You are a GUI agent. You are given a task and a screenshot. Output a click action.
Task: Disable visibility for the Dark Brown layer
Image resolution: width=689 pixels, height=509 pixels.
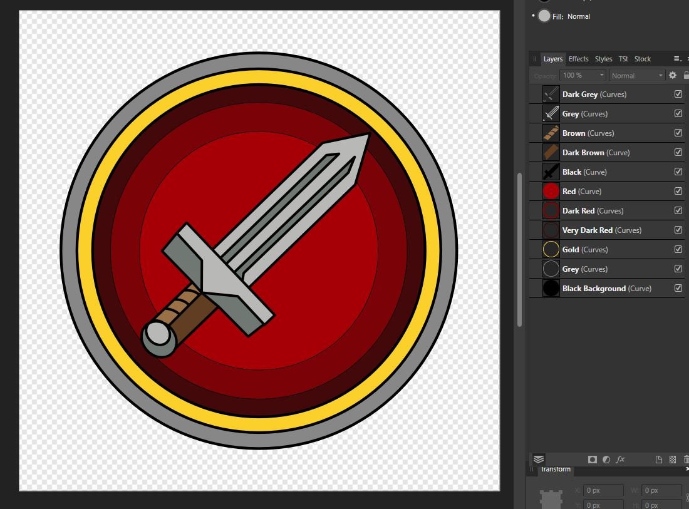(x=678, y=152)
